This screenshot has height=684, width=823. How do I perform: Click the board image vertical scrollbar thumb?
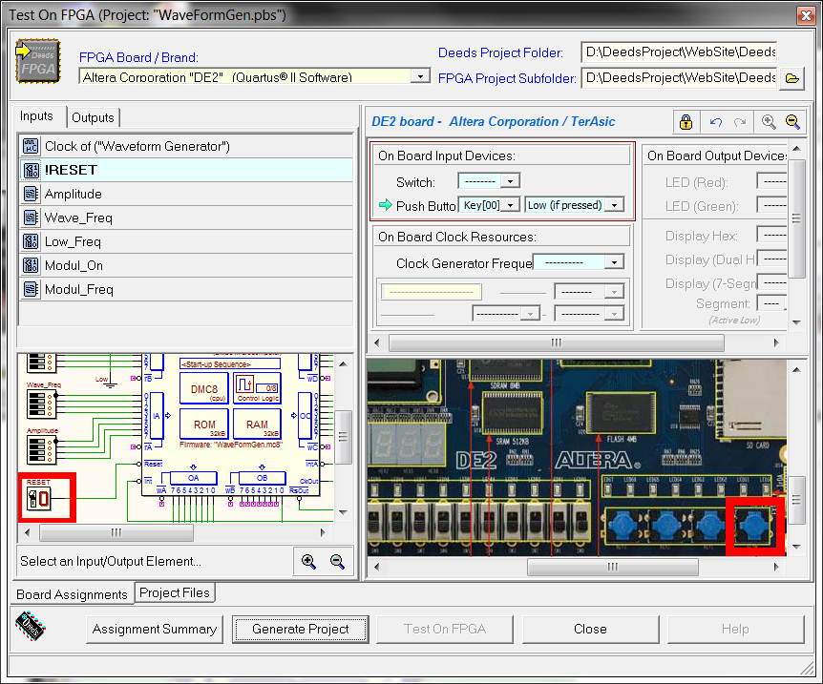796,499
